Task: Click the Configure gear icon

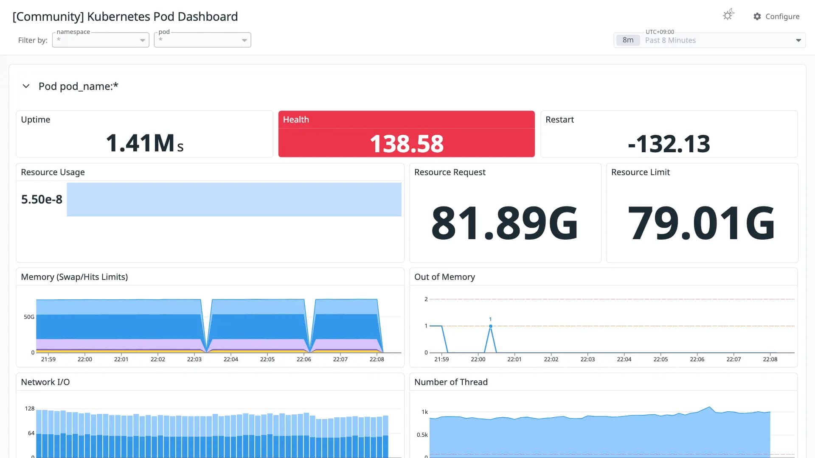Action: [x=757, y=16]
